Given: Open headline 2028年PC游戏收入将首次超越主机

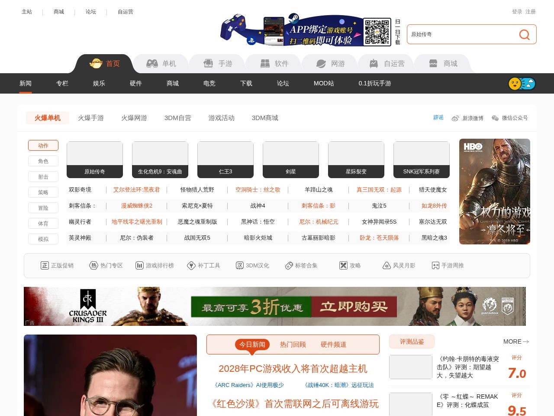Looking at the screenshot, I should [293, 368].
